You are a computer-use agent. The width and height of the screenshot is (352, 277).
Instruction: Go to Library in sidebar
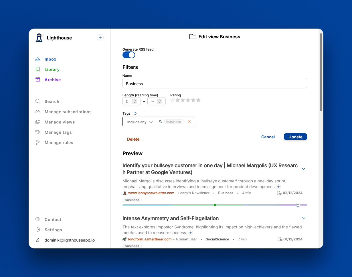click(52, 69)
